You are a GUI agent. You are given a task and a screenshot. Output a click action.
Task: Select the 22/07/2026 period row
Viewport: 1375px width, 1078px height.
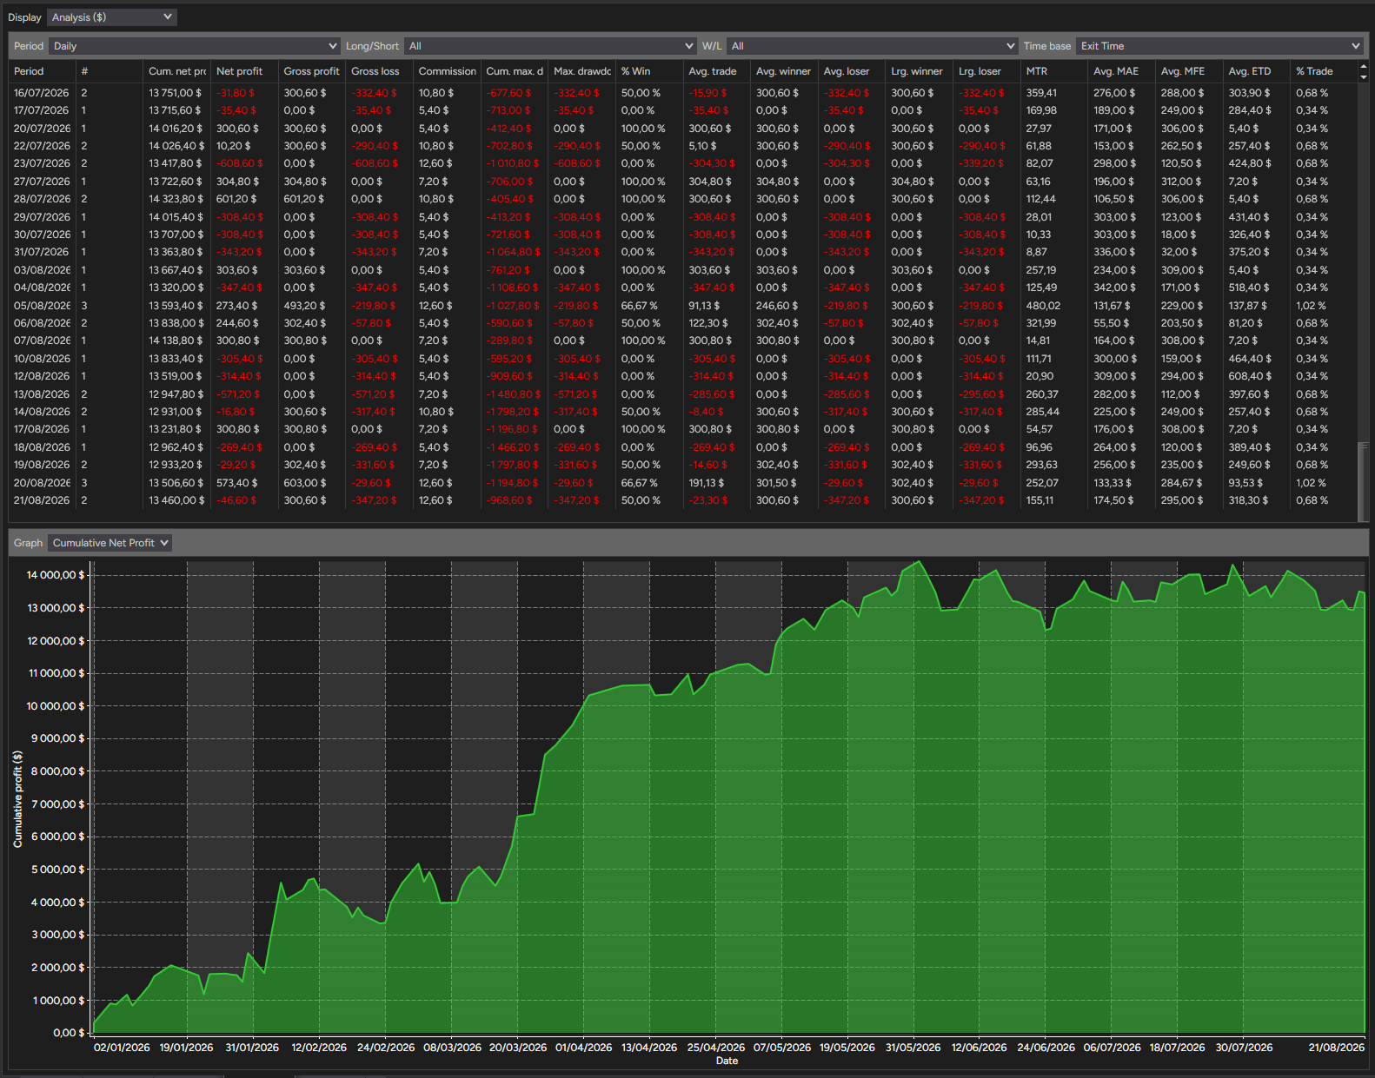tap(682, 146)
